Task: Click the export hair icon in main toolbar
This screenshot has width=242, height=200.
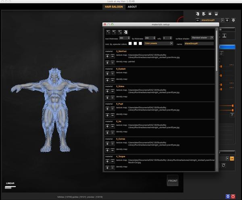Action: point(204,14)
